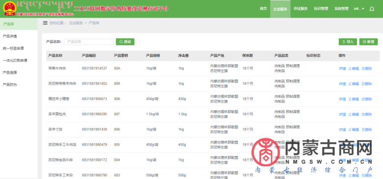Screen dimensions: 383x179
Task: Click 删除 for product key 007 row
Action: coord(367,114)
